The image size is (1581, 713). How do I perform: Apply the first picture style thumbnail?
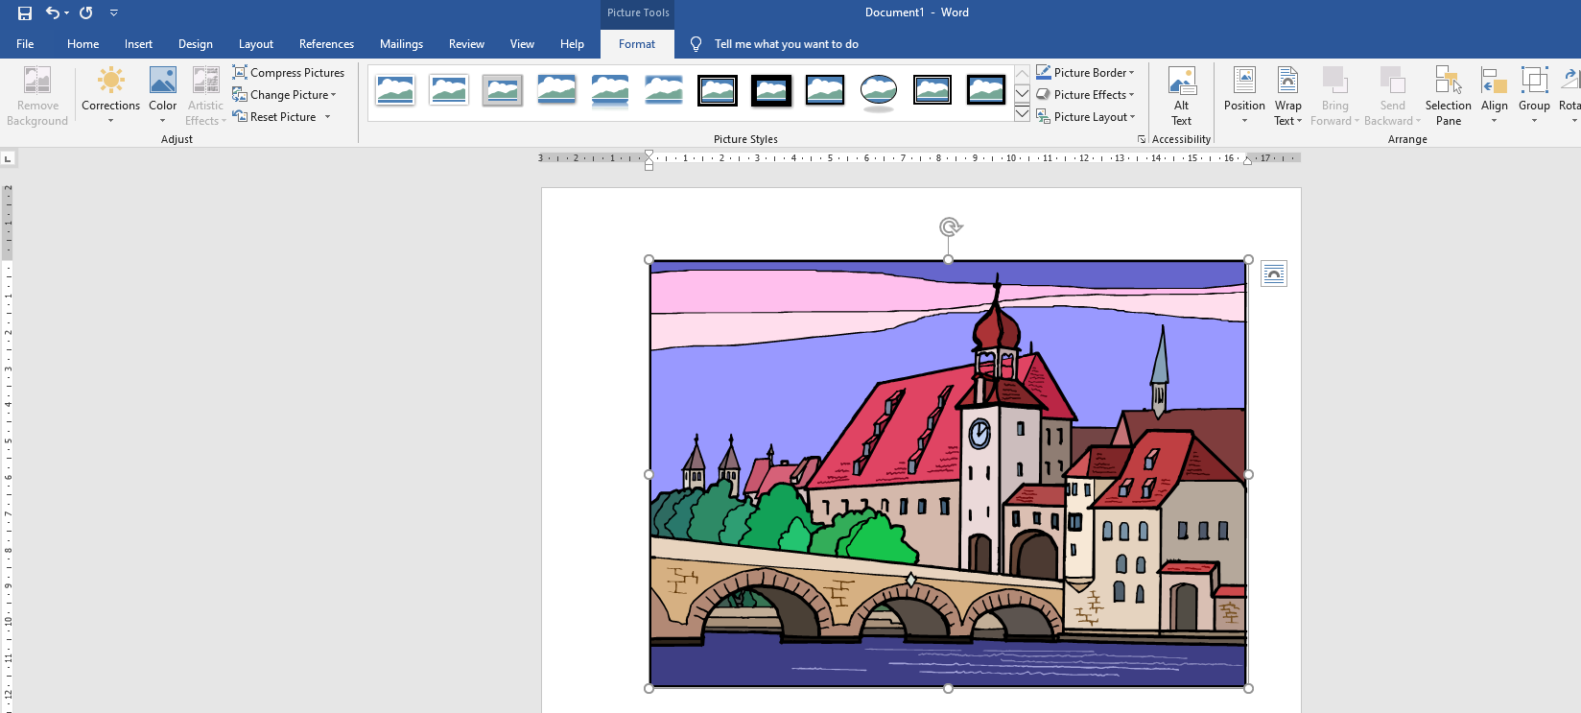coord(395,91)
